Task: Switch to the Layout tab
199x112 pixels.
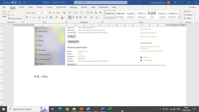Action: [49, 7]
